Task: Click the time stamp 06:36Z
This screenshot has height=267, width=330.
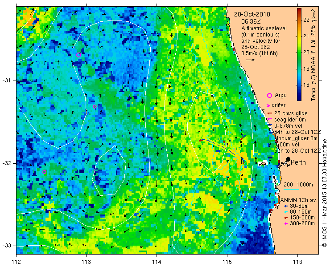Action: 251,22
